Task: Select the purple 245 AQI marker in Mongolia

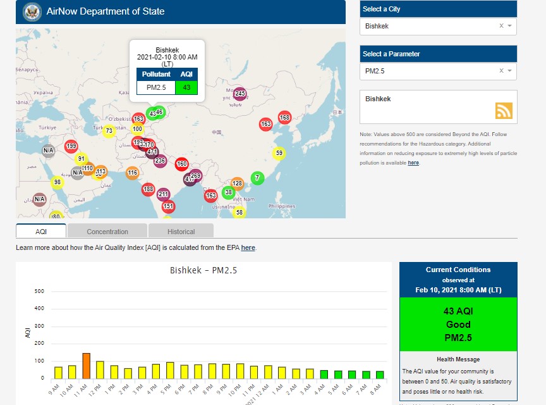Action: [x=240, y=94]
